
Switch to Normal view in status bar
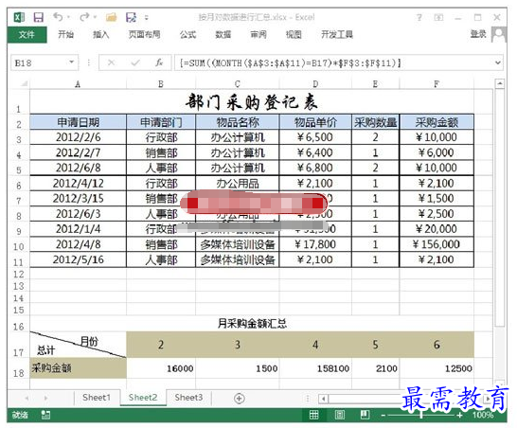click(314, 415)
